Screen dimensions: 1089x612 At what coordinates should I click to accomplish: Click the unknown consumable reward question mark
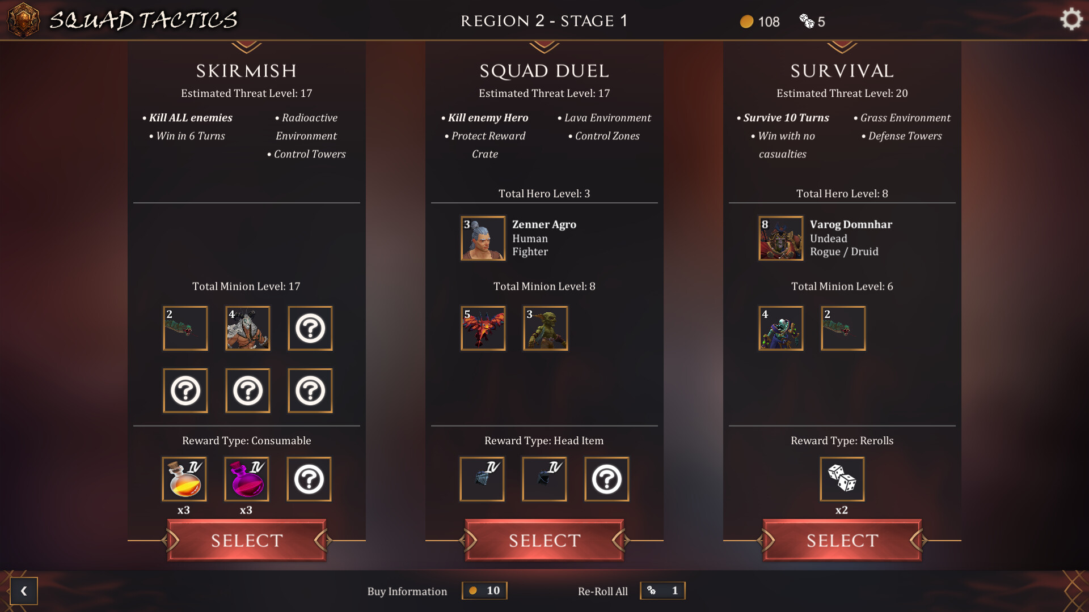coord(309,479)
